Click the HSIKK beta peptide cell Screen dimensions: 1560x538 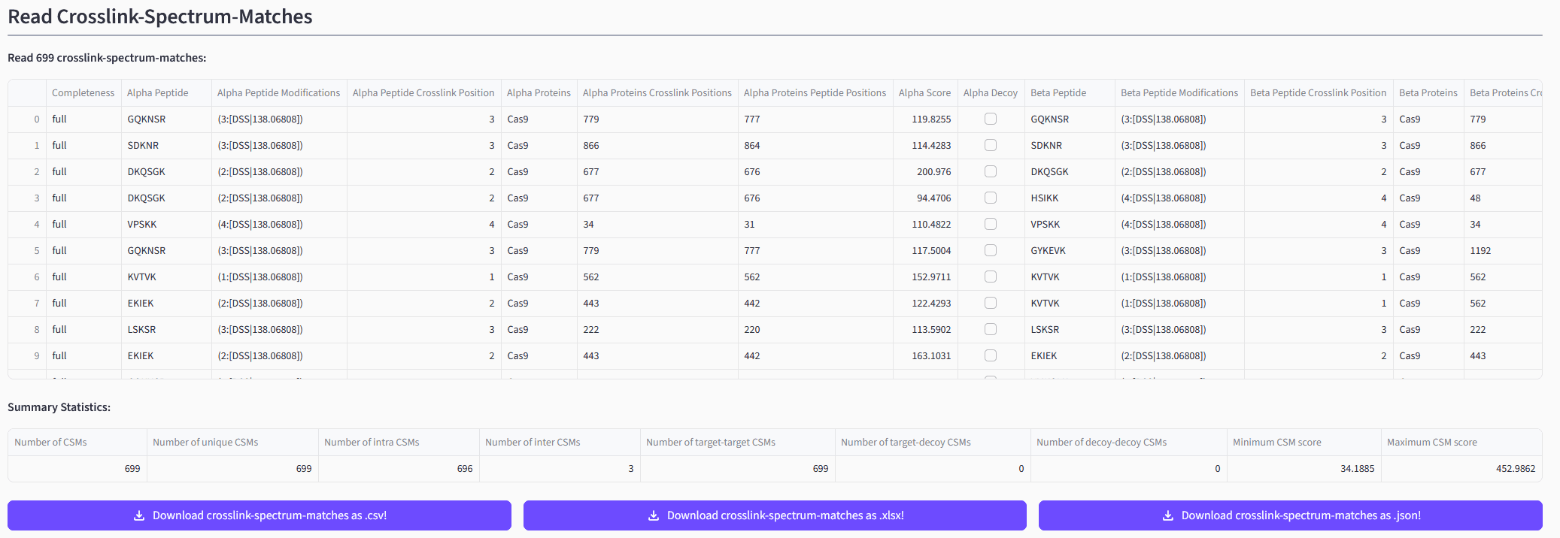pyautogui.click(x=1045, y=198)
